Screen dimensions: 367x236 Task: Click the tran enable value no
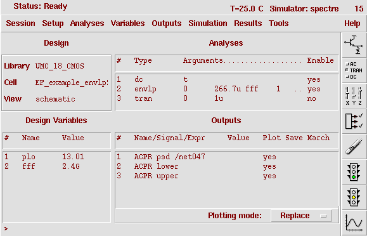coord(311,99)
